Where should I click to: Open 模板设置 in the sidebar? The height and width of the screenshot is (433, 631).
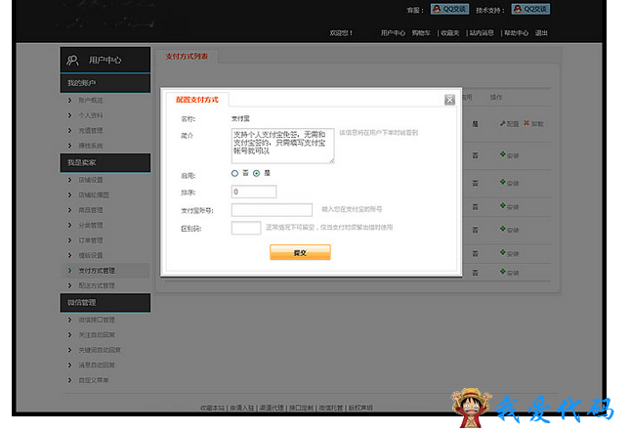point(91,255)
